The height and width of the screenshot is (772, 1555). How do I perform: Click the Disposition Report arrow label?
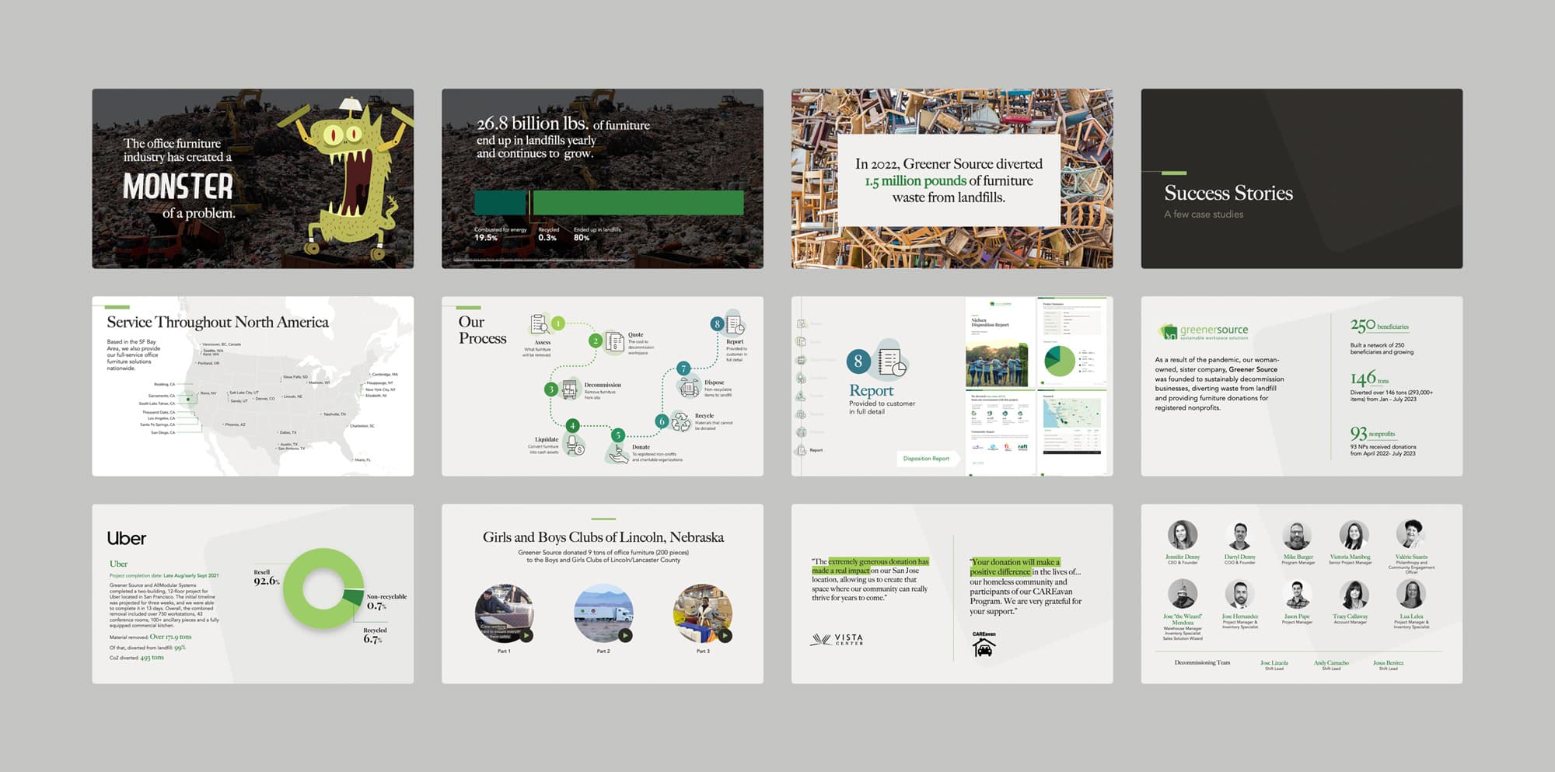pos(926,459)
